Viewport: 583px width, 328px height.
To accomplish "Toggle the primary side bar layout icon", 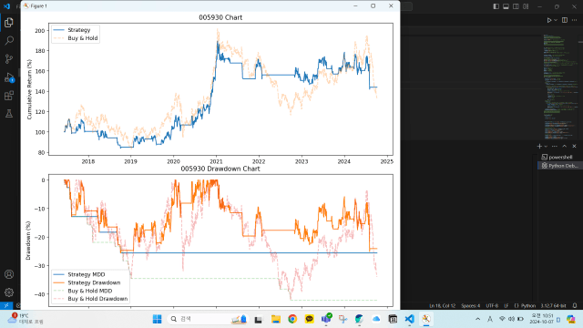I will click(496, 6).
